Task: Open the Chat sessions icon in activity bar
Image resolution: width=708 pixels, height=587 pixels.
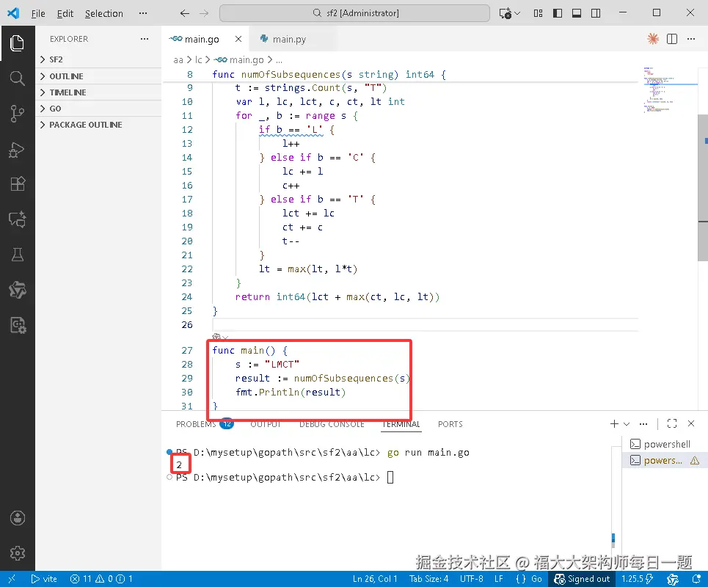Action: click(17, 219)
